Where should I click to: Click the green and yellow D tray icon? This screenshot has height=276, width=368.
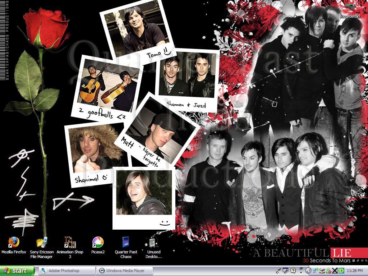341,271
